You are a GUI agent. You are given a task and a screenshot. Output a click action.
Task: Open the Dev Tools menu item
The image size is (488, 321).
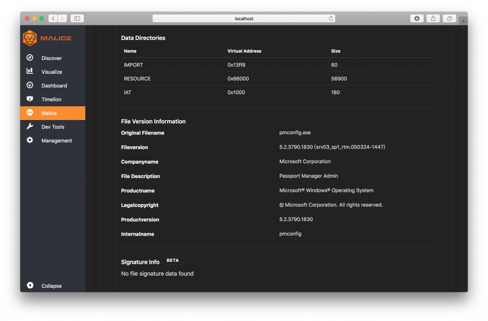53,127
